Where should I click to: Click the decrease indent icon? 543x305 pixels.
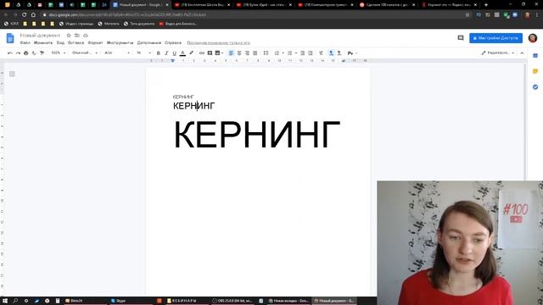pos(302,53)
